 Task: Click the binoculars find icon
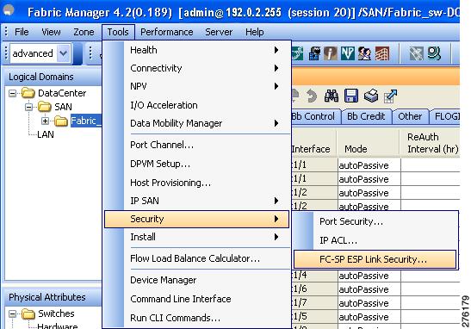tap(332, 96)
